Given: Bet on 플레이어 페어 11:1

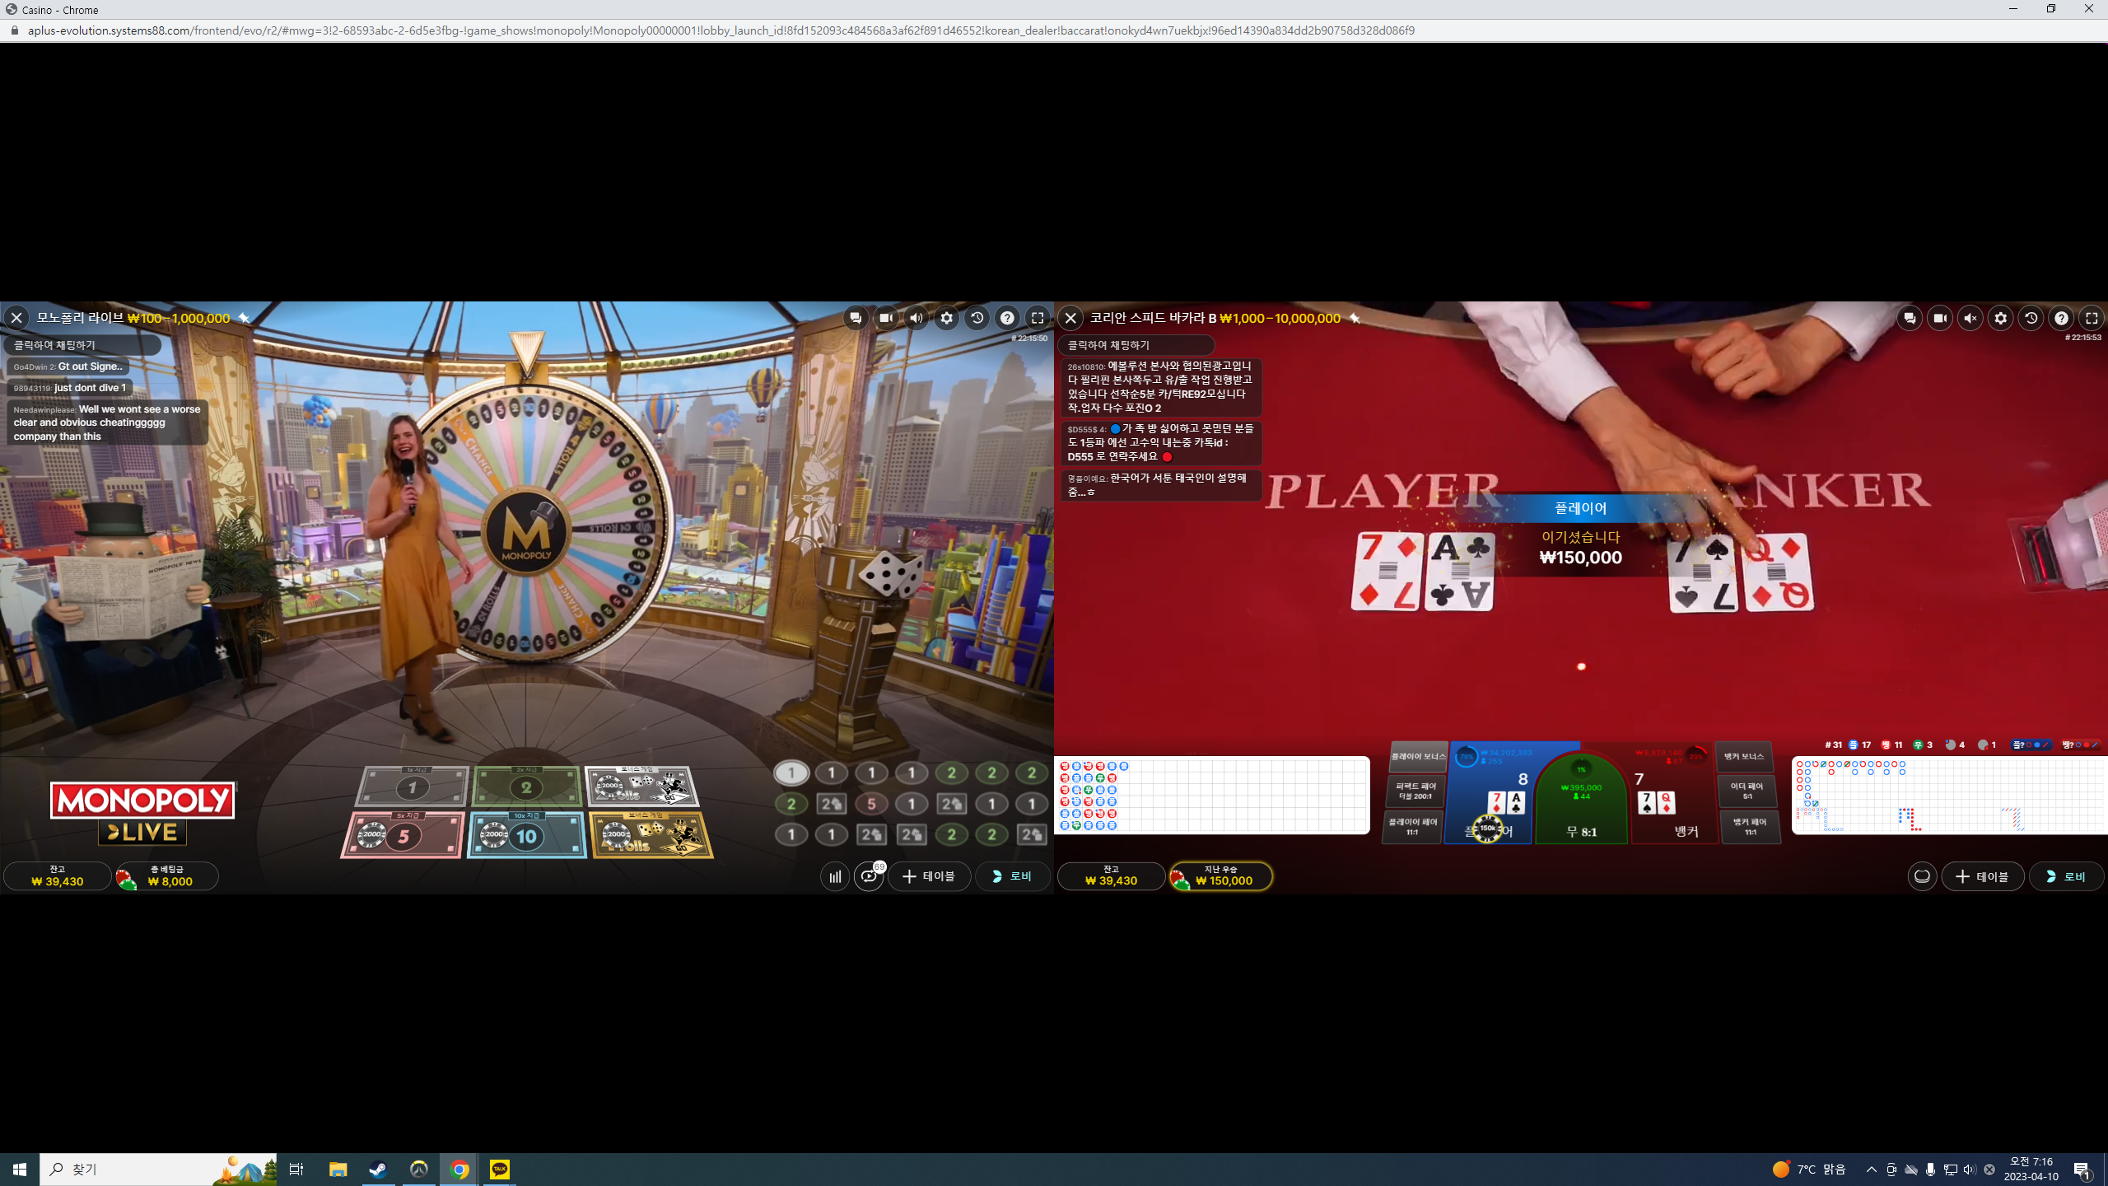Looking at the screenshot, I should click(x=1412, y=826).
